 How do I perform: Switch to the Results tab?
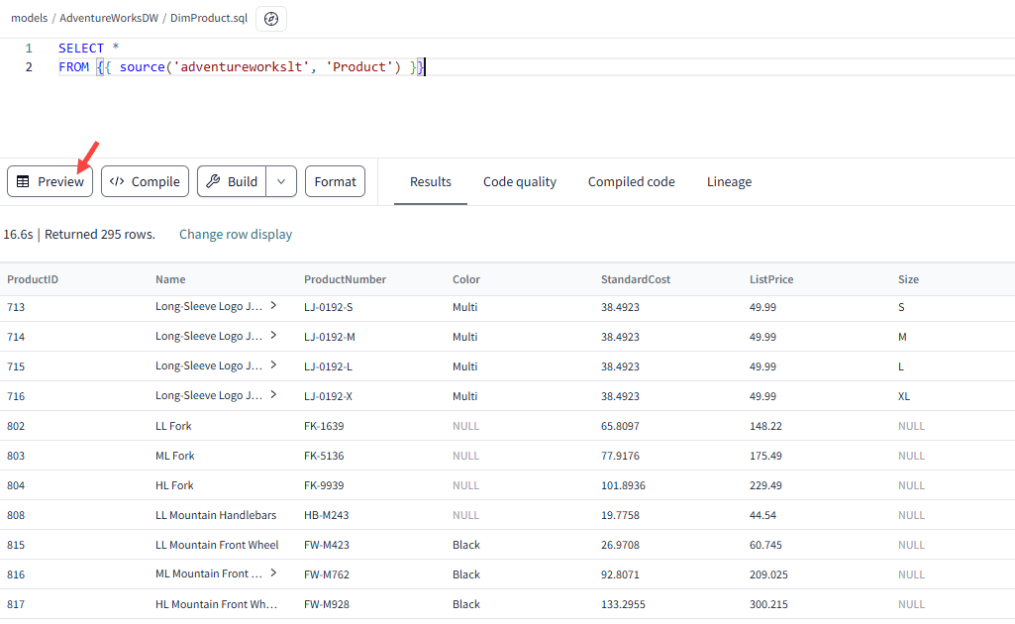click(x=431, y=182)
